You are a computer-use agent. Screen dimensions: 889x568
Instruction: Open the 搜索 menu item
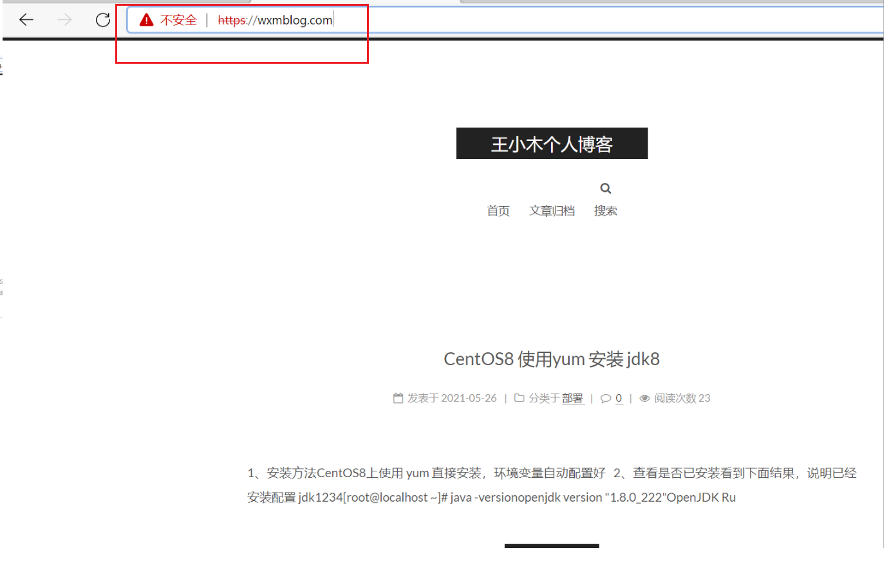coord(605,211)
